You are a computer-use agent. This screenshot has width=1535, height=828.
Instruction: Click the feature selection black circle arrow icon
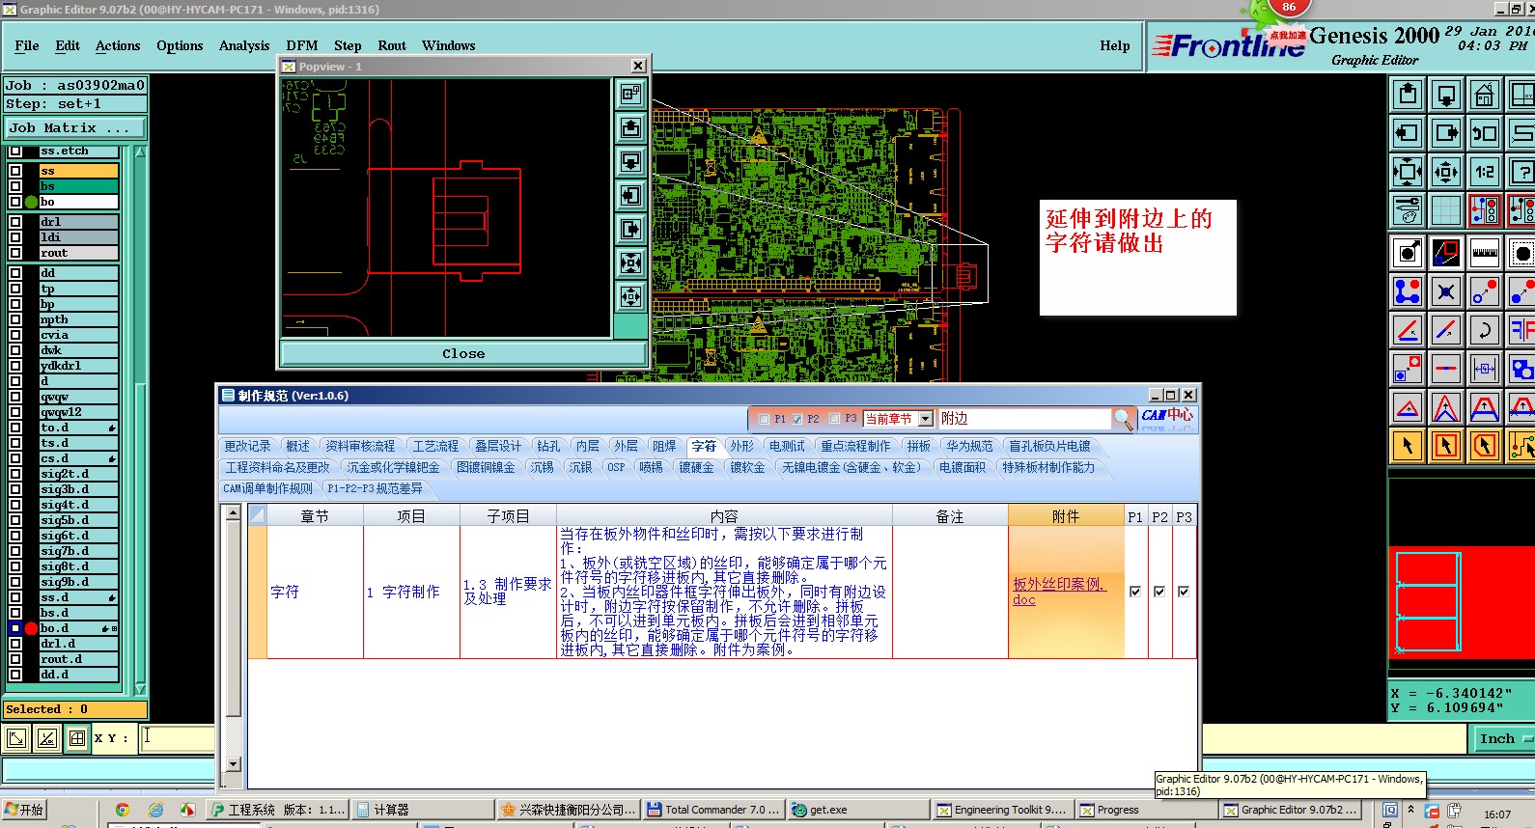pos(1408,253)
